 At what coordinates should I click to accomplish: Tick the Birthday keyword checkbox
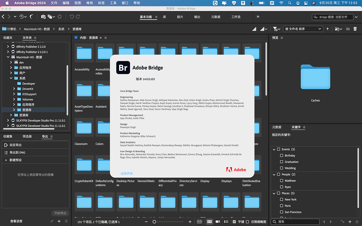pos(282,156)
